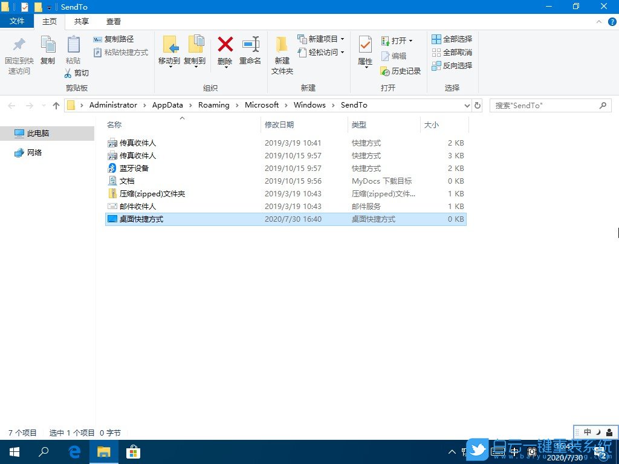Viewport: 619px width, 464px height.
Task: Click the 粘贴 (Paste) icon
Action: click(73, 51)
